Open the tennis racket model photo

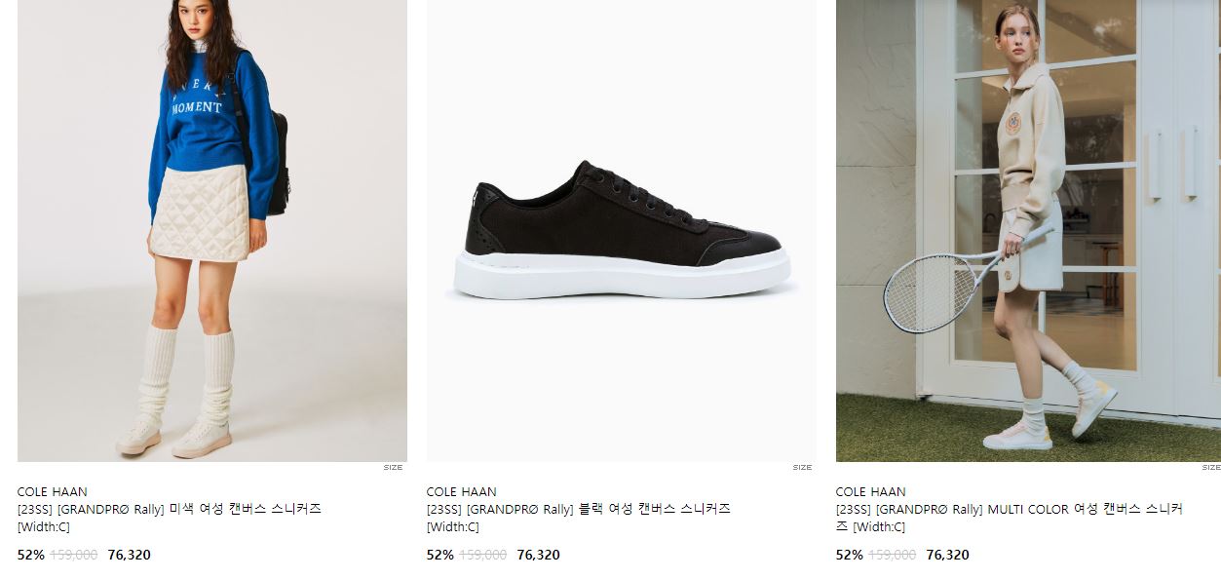[x=1028, y=230]
